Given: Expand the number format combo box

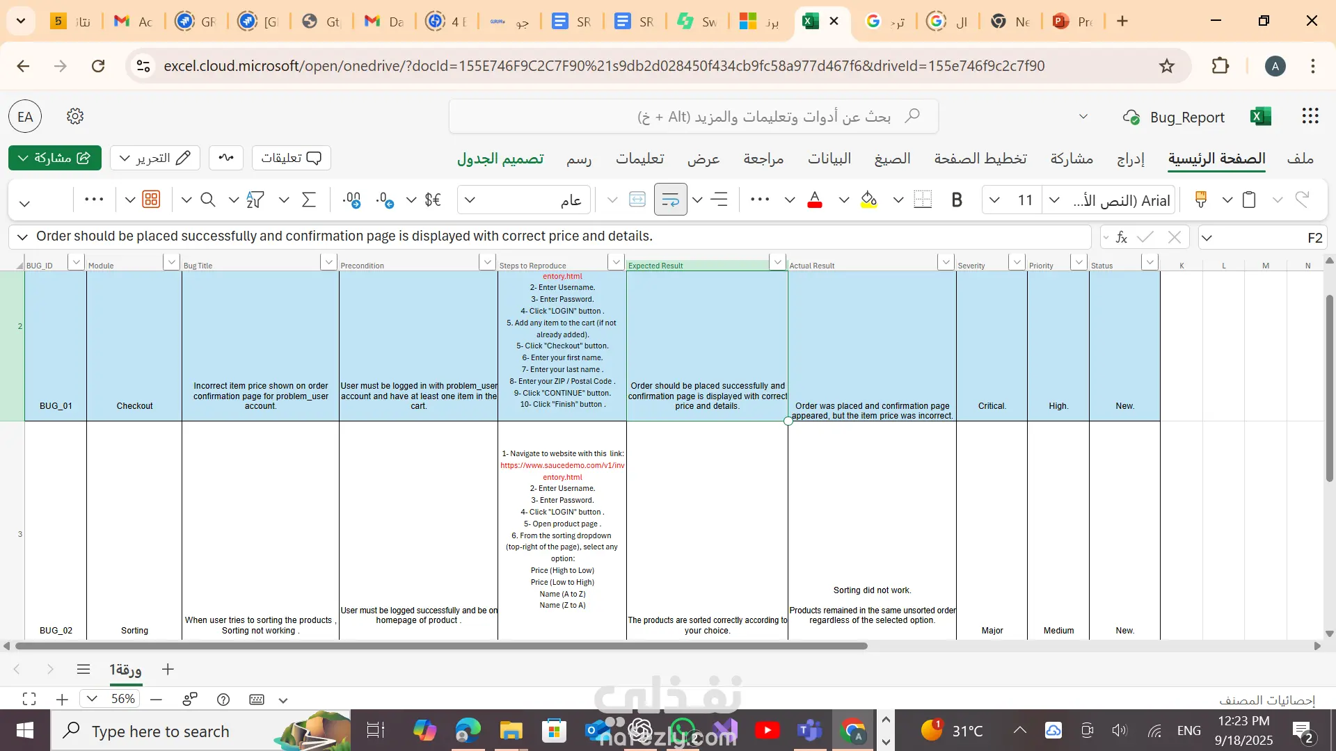Looking at the screenshot, I should point(470,200).
